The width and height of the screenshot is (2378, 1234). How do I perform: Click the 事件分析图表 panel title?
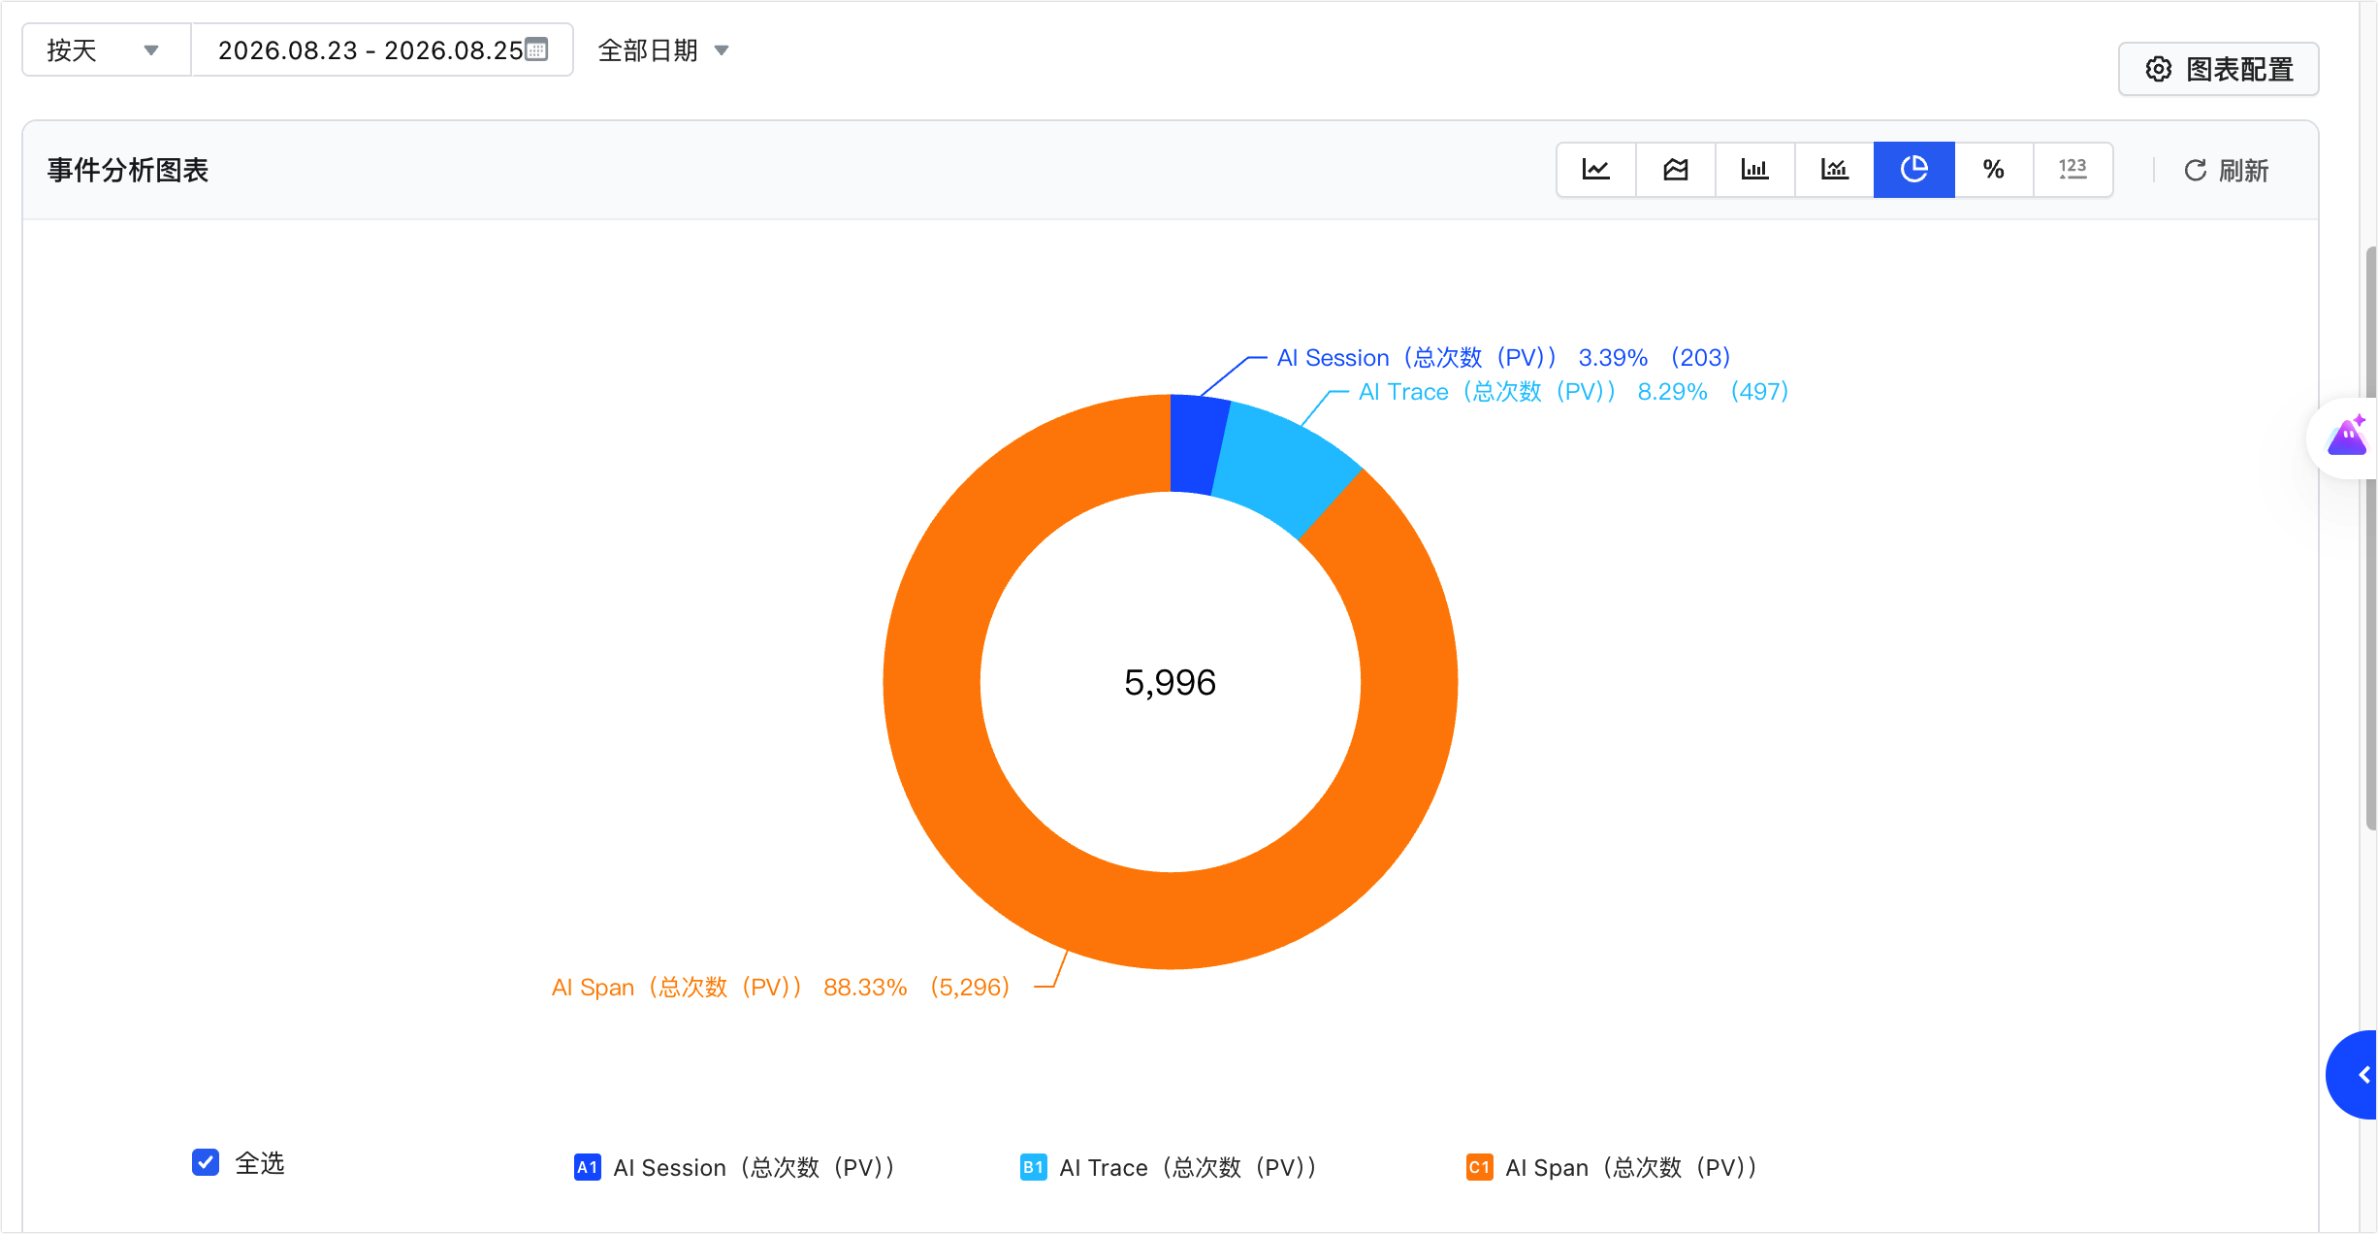(128, 171)
